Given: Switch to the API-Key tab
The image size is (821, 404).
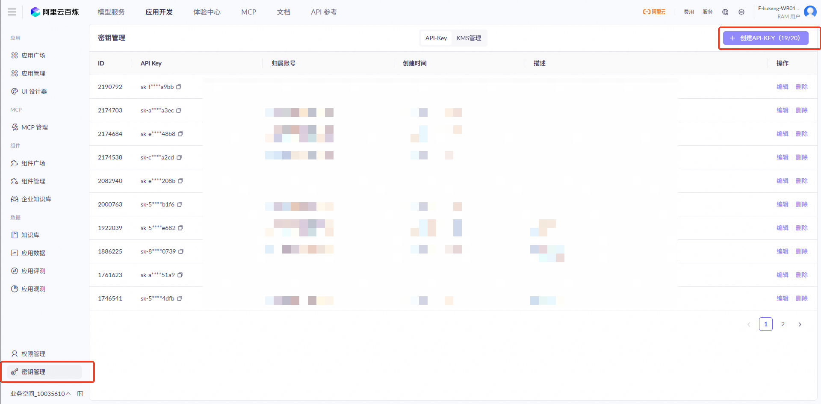Looking at the screenshot, I should pos(436,38).
